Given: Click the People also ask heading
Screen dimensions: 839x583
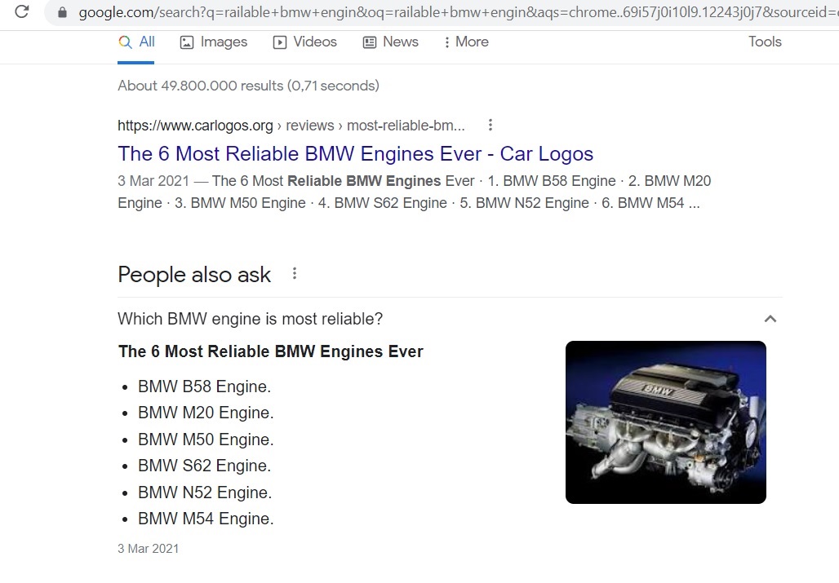Looking at the screenshot, I should 194,275.
